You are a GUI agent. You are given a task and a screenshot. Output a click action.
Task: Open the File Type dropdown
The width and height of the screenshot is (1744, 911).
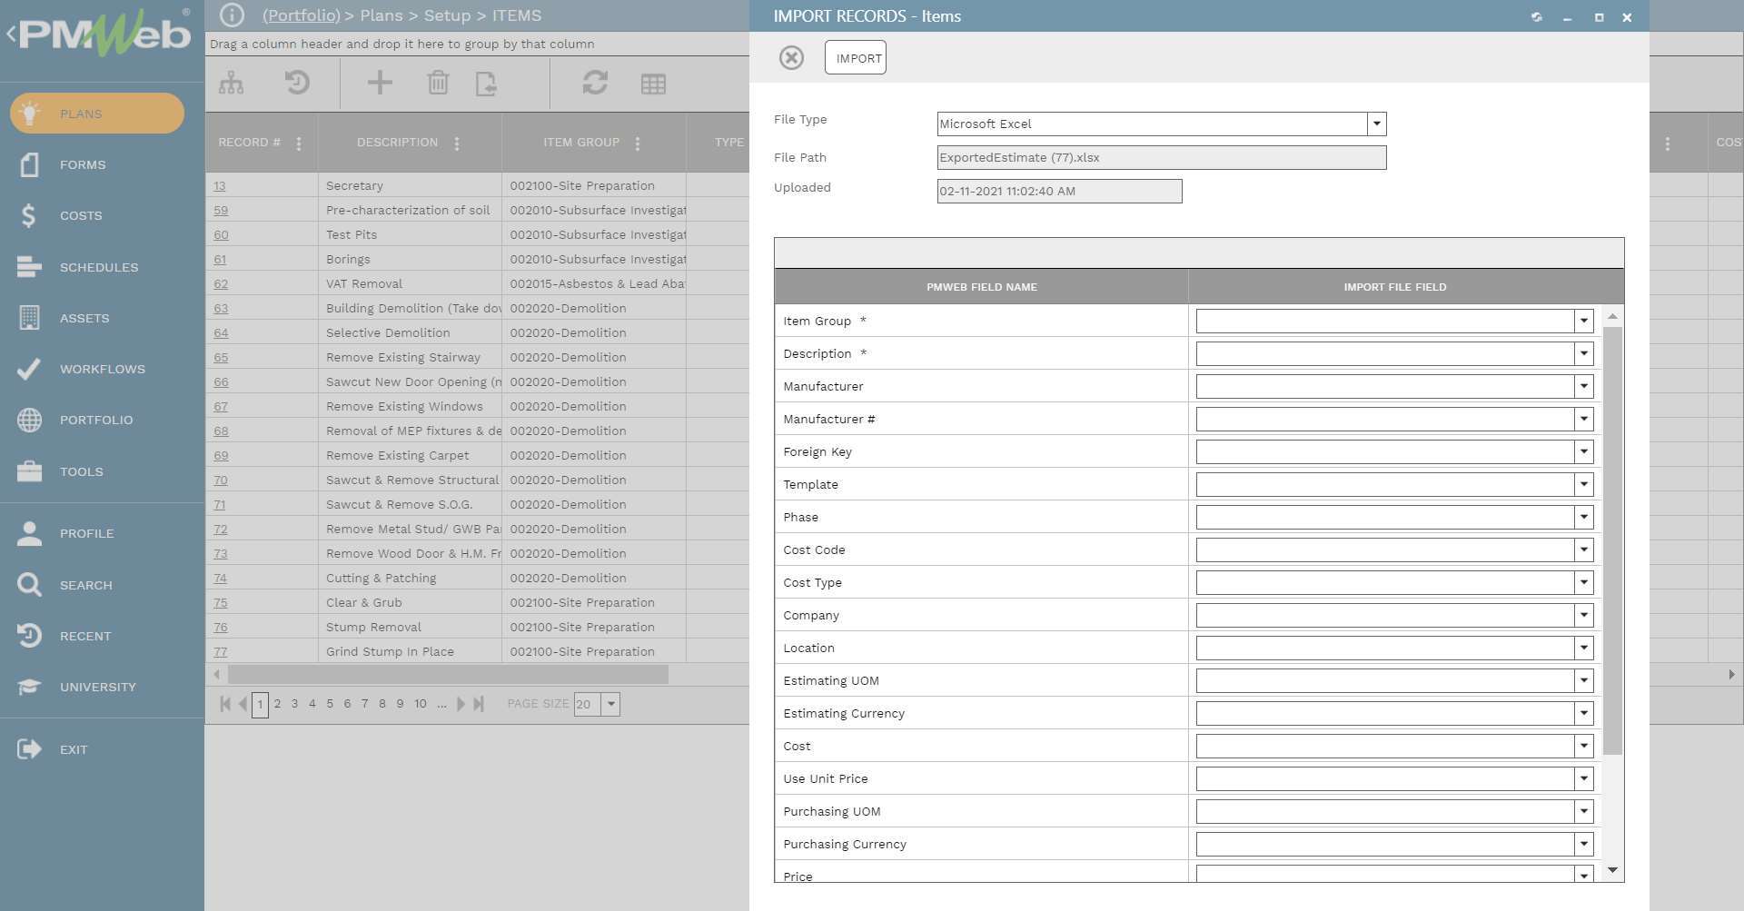point(1375,124)
